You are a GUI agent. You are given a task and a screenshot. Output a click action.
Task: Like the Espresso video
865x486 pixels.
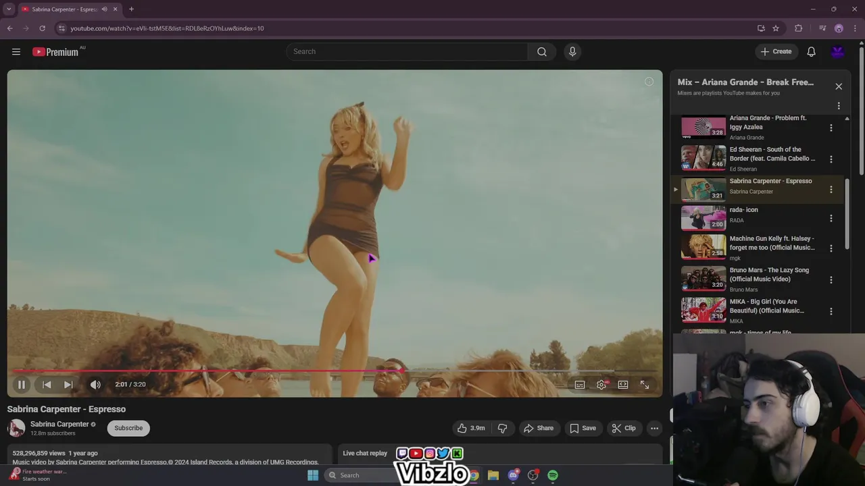[471, 428]
